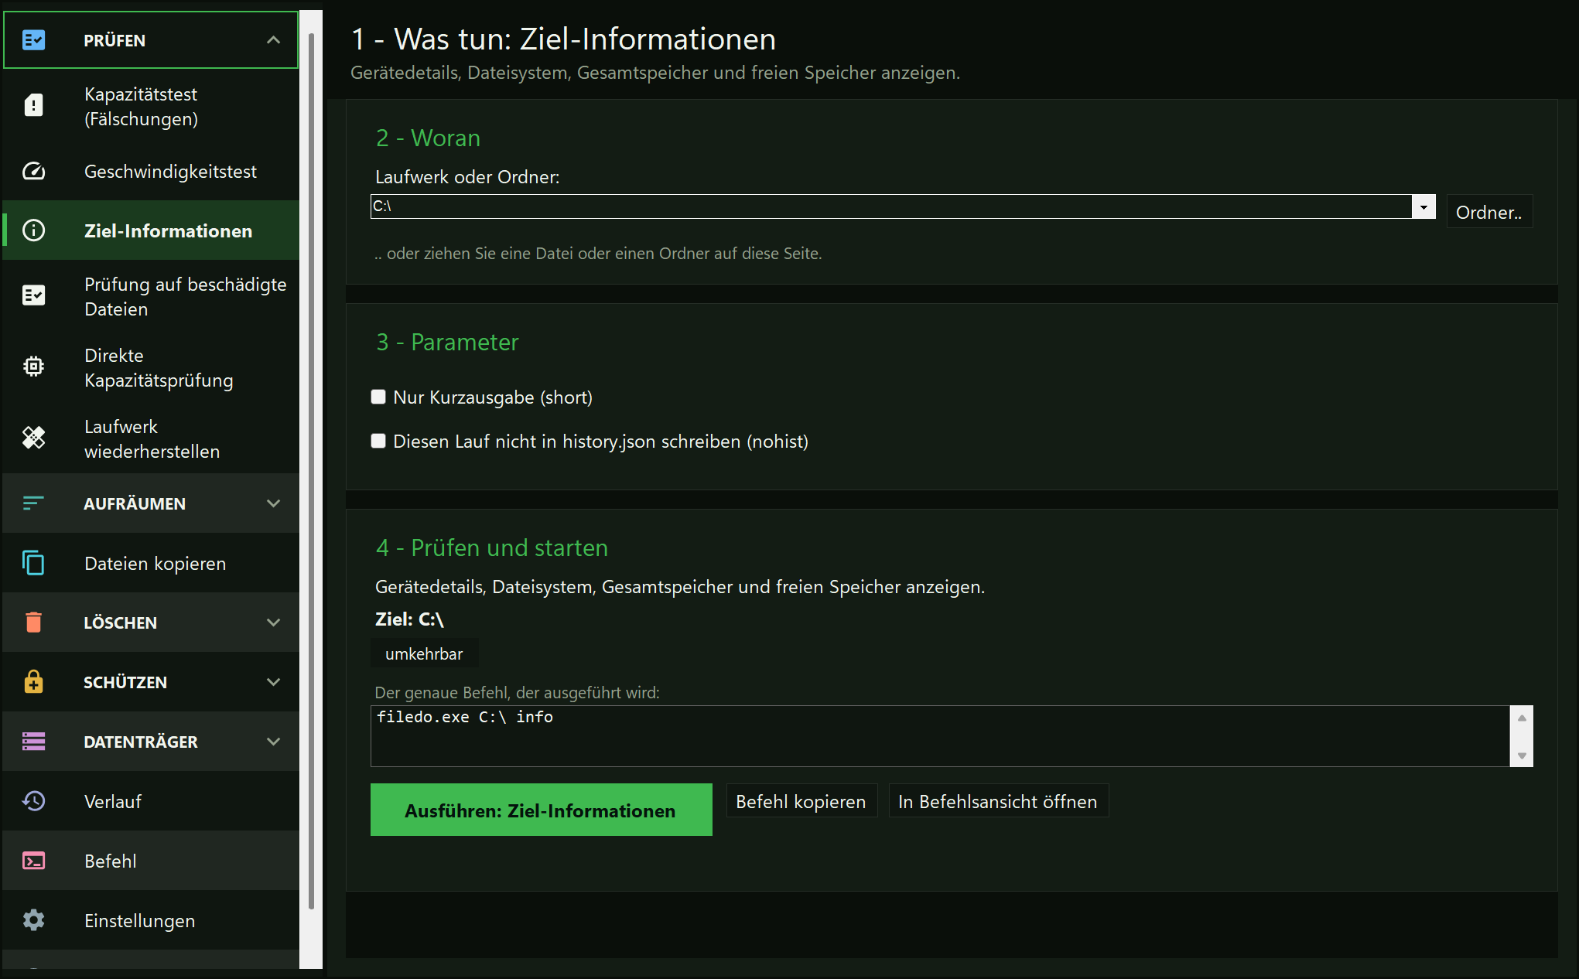
Task: Click the Laufwerk wiederherstellen bandage icon
Action: [33, 438]
